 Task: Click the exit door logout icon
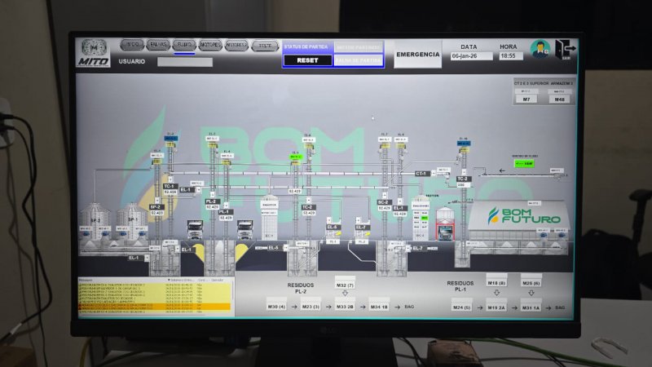coord(566,50)
